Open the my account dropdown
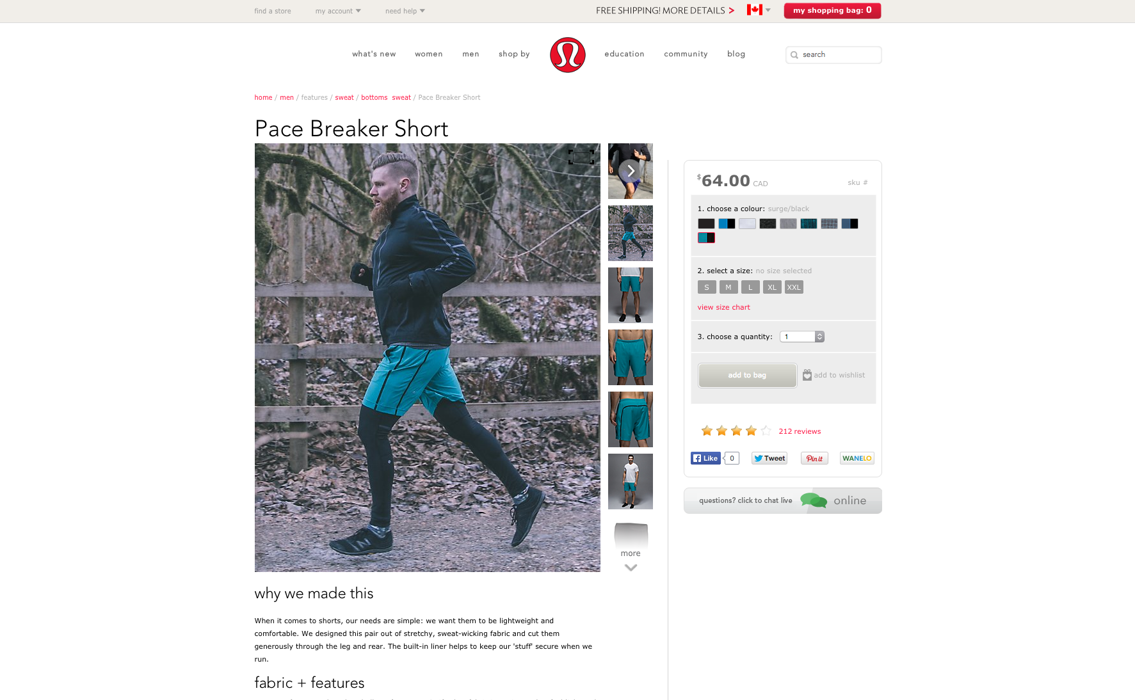 click(338, 11)
